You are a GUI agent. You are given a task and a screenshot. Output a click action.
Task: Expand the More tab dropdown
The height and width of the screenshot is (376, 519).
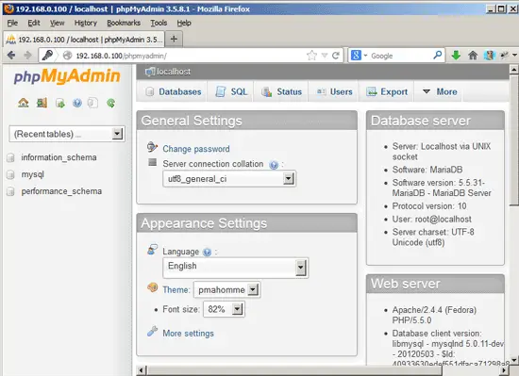click(x=441, y=91)
